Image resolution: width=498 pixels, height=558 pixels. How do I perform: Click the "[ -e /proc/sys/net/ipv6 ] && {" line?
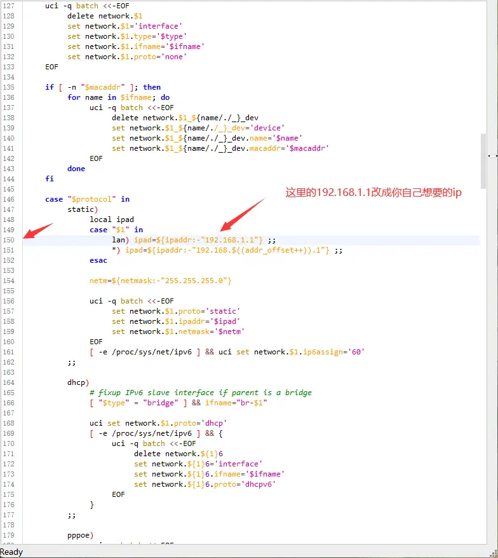(x=156, y=434)
